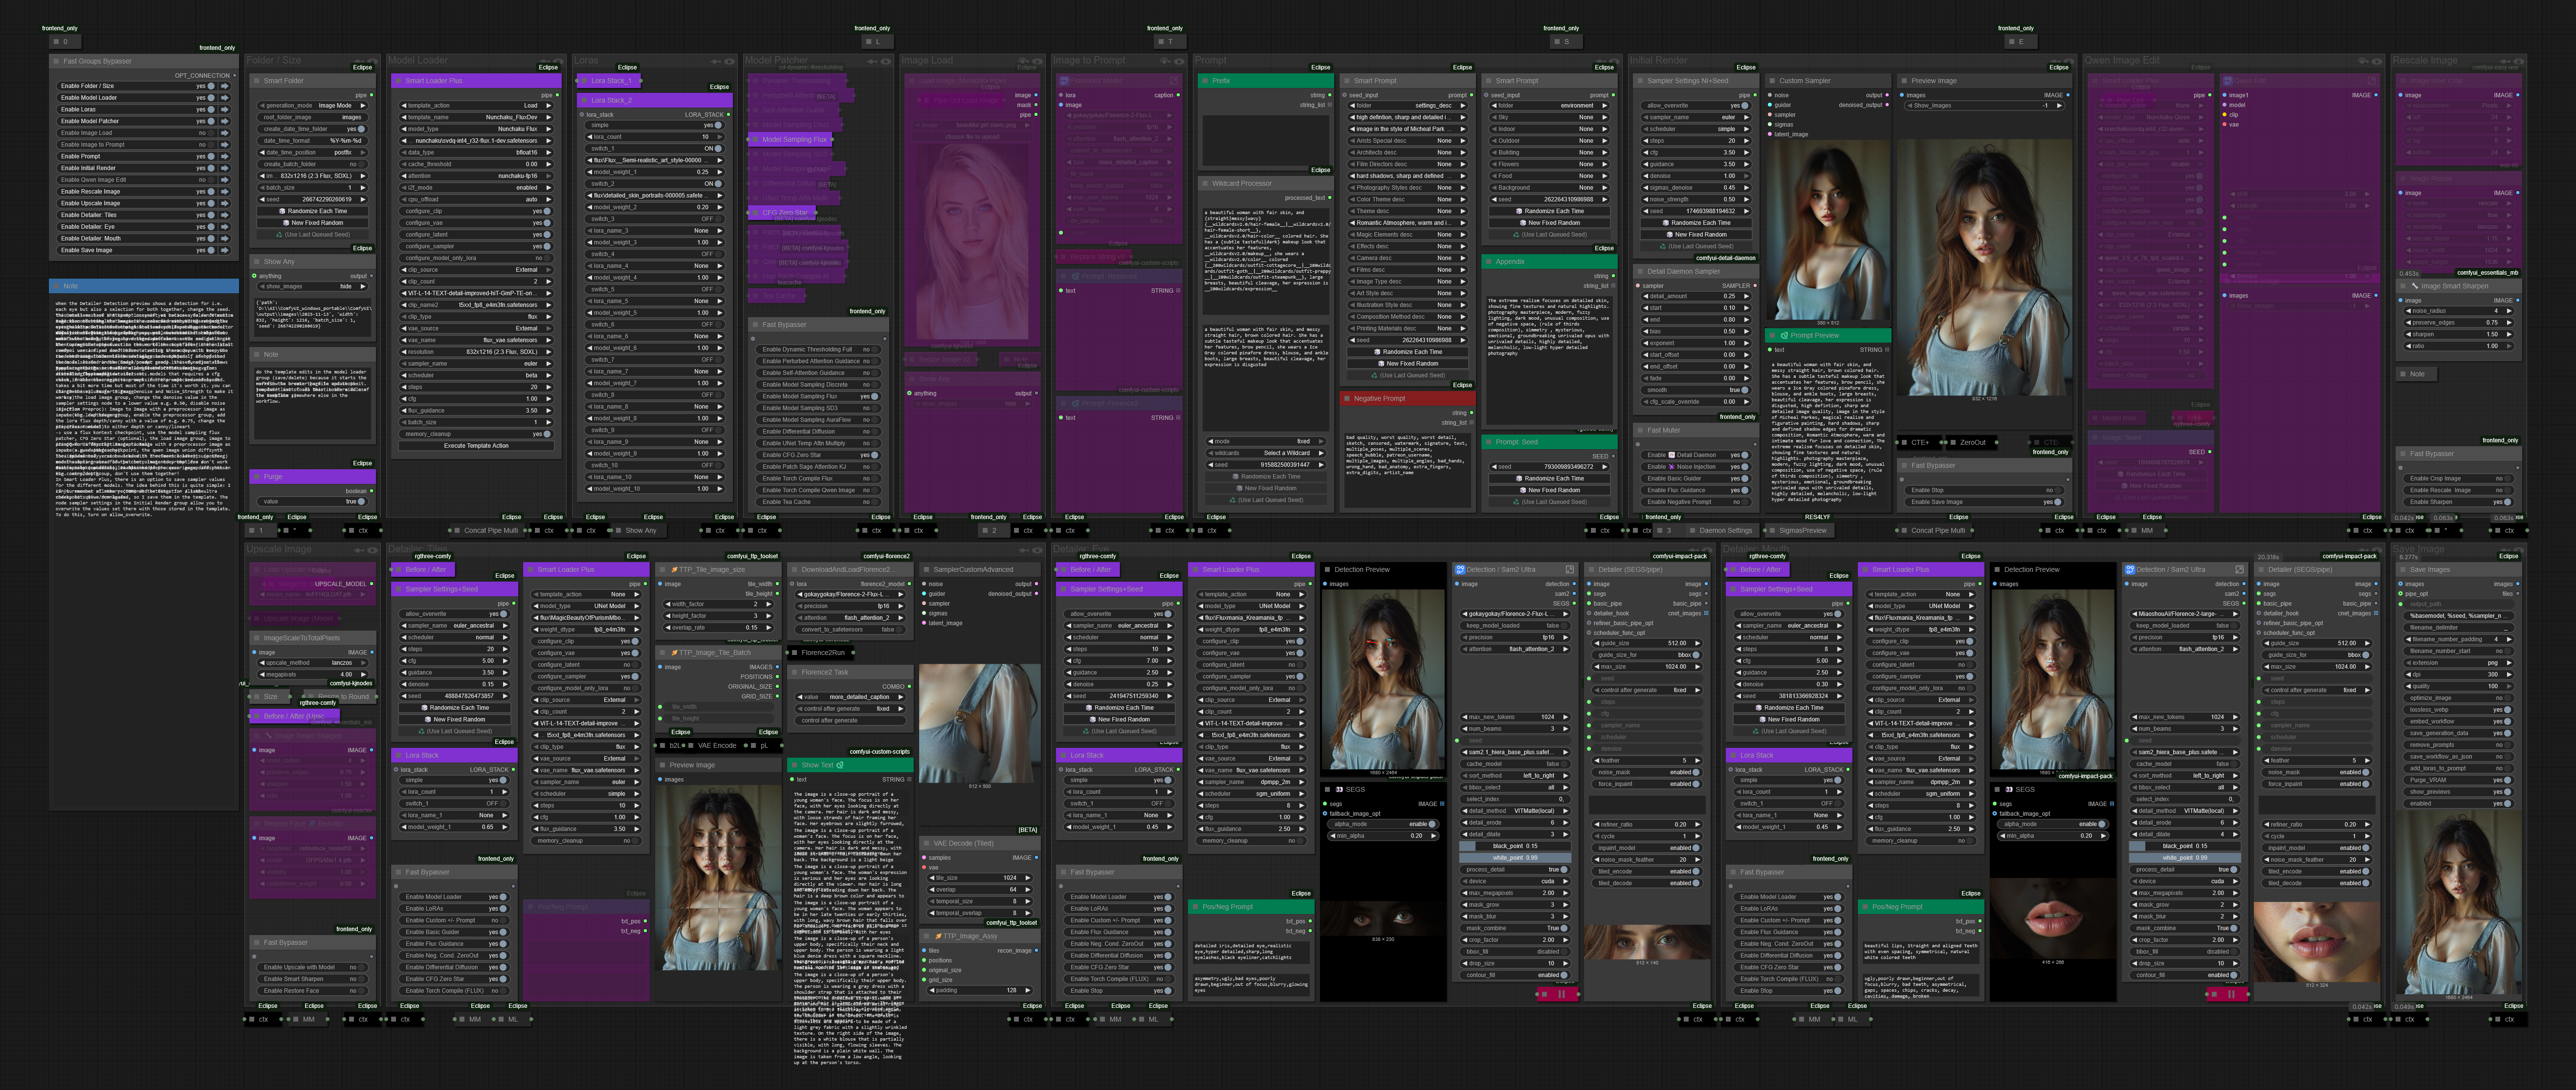Click the go-to arrow for Enable Folder / Size

point(225,86)
